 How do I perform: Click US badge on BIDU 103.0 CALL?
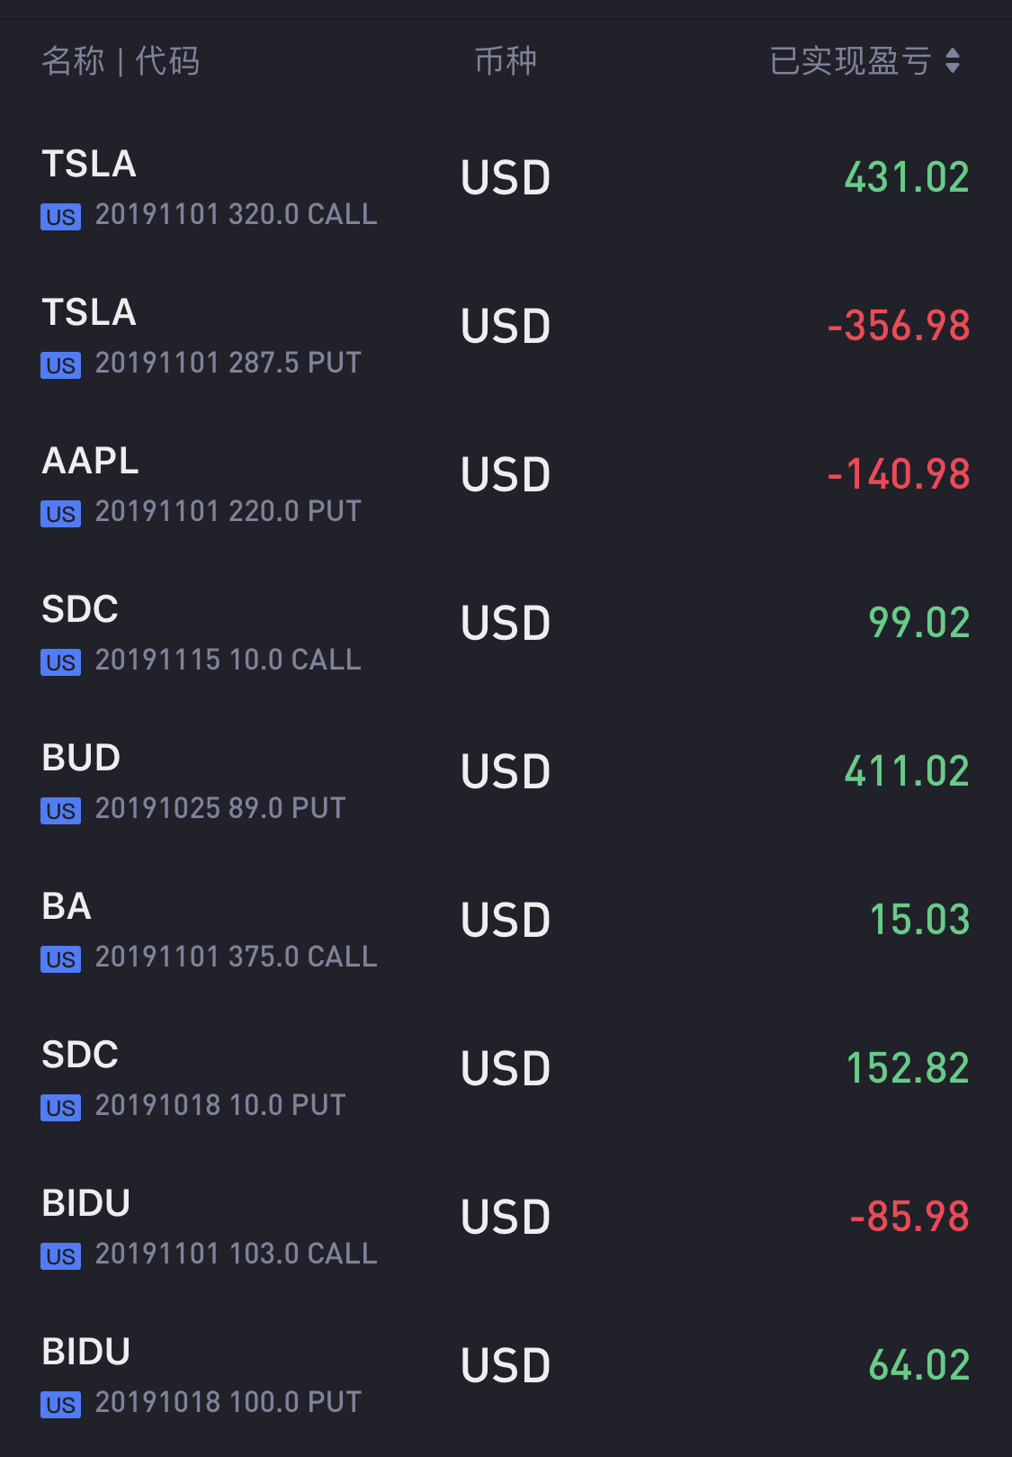(60, 1256)
